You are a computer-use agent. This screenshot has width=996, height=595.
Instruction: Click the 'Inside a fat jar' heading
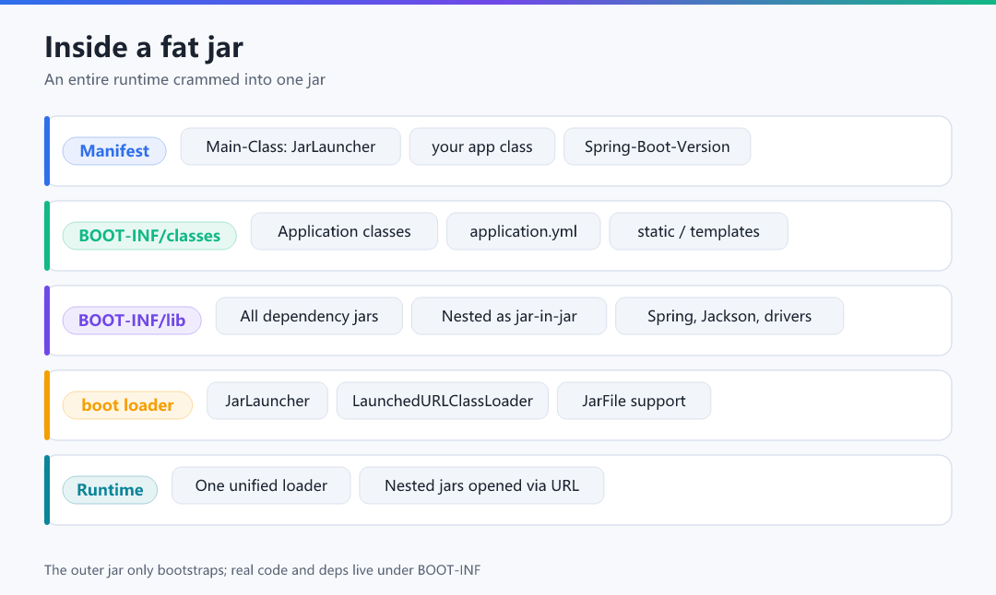point(144,47)
